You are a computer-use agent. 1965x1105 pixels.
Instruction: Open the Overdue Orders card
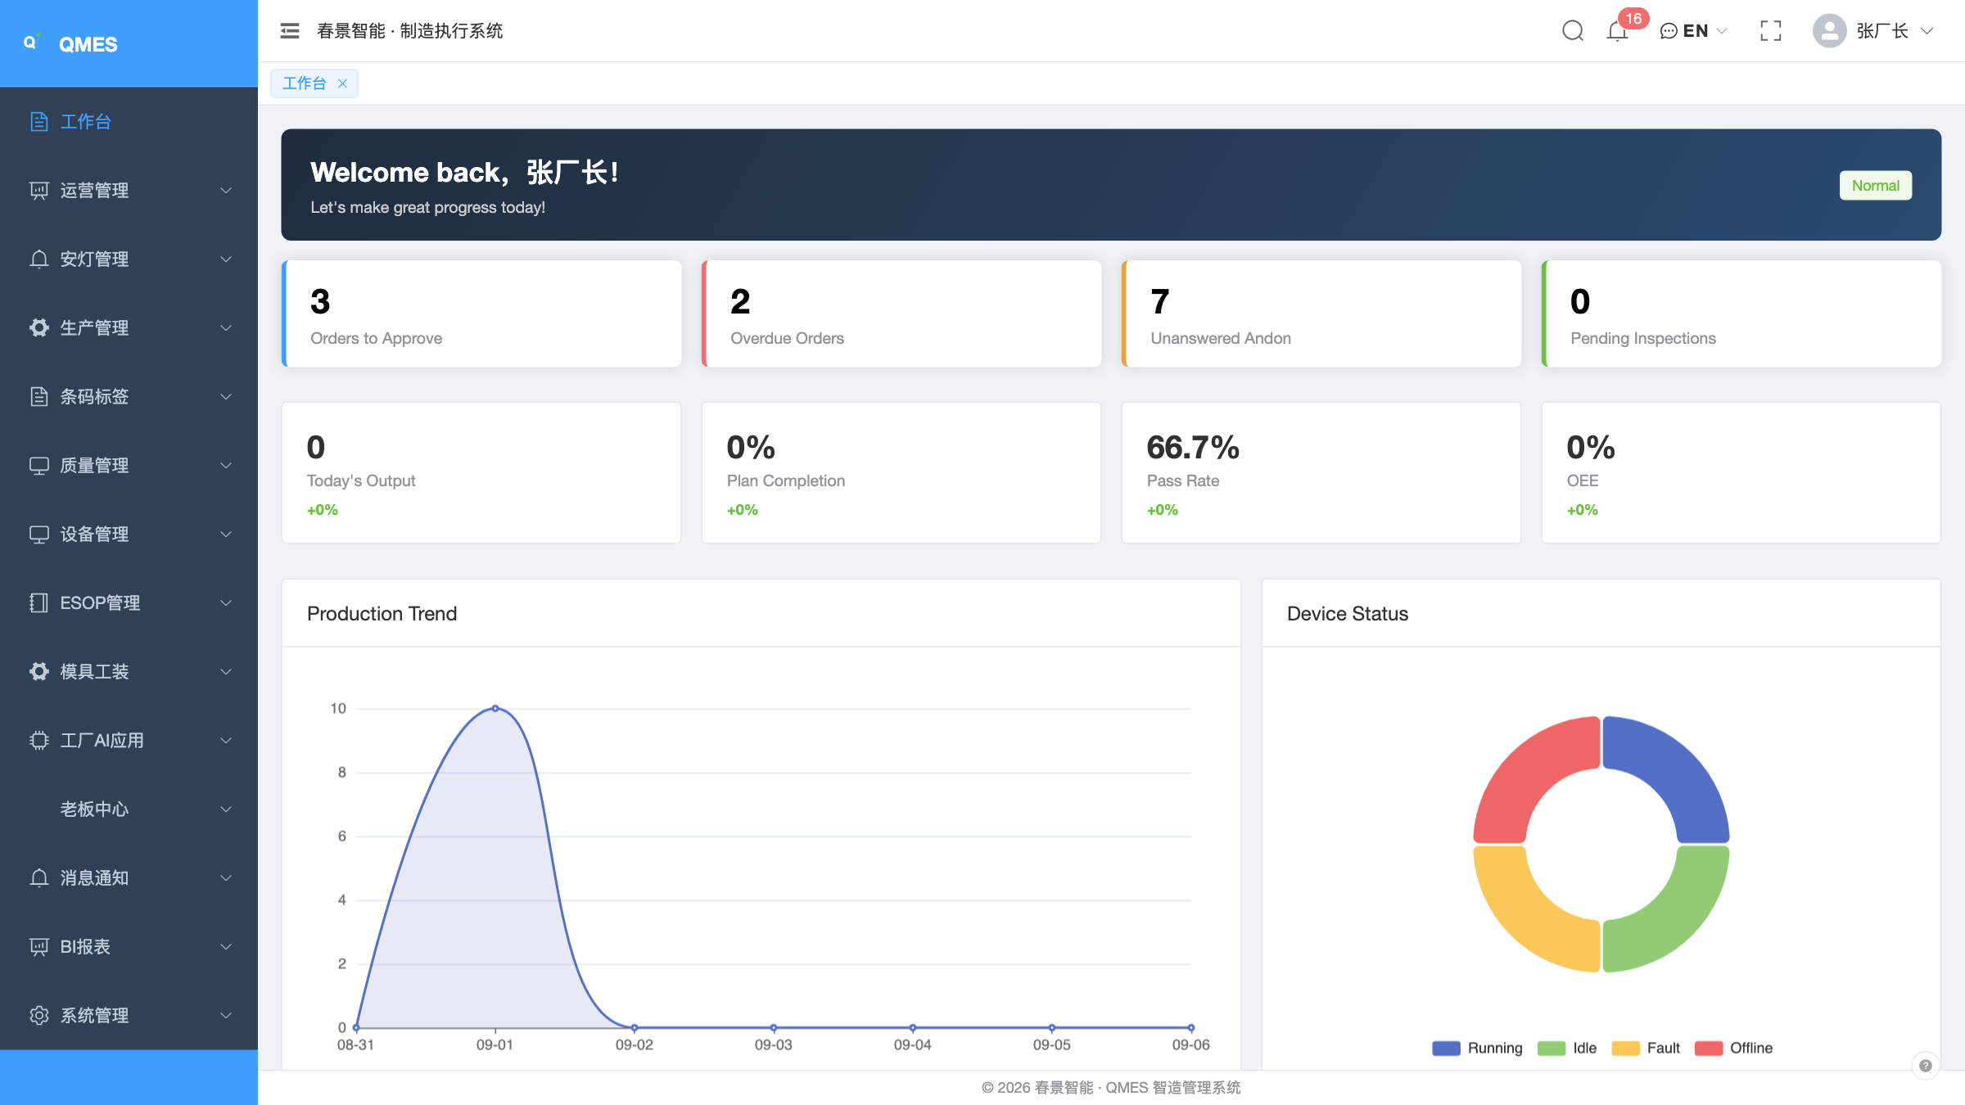[901, 313]
